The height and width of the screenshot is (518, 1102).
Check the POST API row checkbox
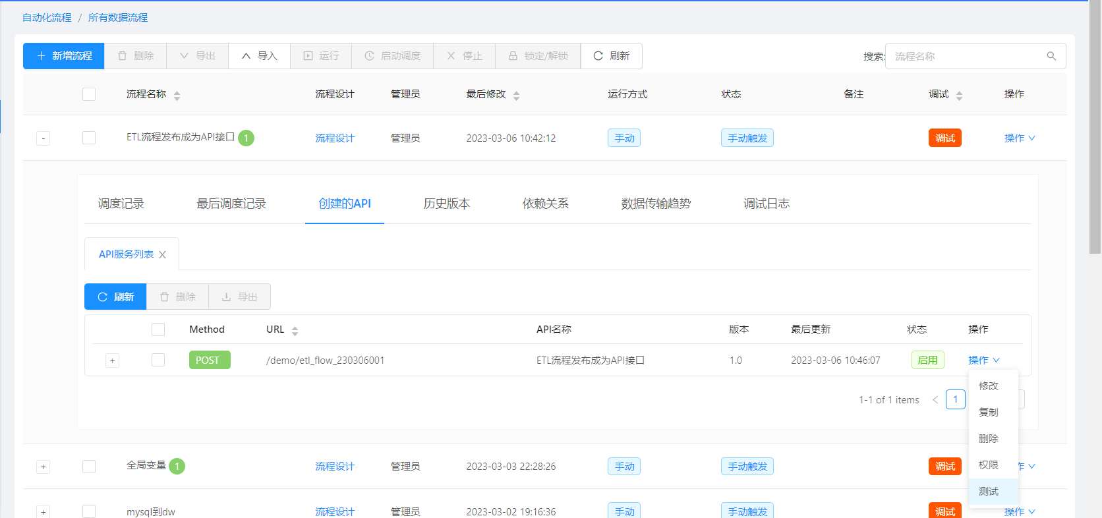(158, 360)
